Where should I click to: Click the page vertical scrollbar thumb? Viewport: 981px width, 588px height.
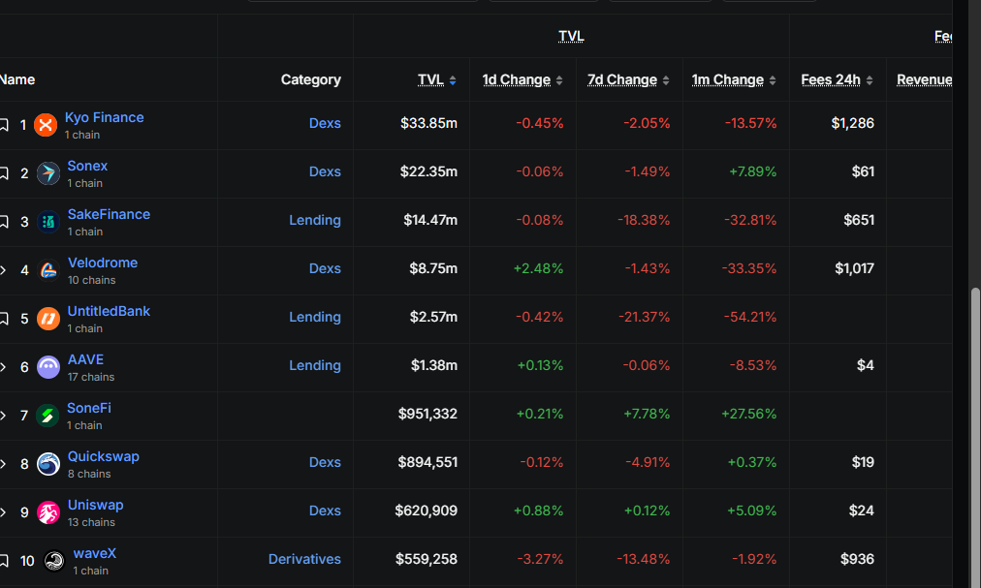(975, 438)
